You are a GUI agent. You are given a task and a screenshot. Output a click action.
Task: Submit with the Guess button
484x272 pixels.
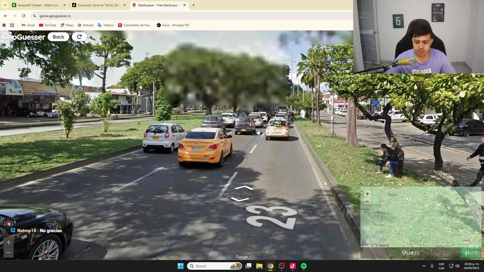coord(411,253)
